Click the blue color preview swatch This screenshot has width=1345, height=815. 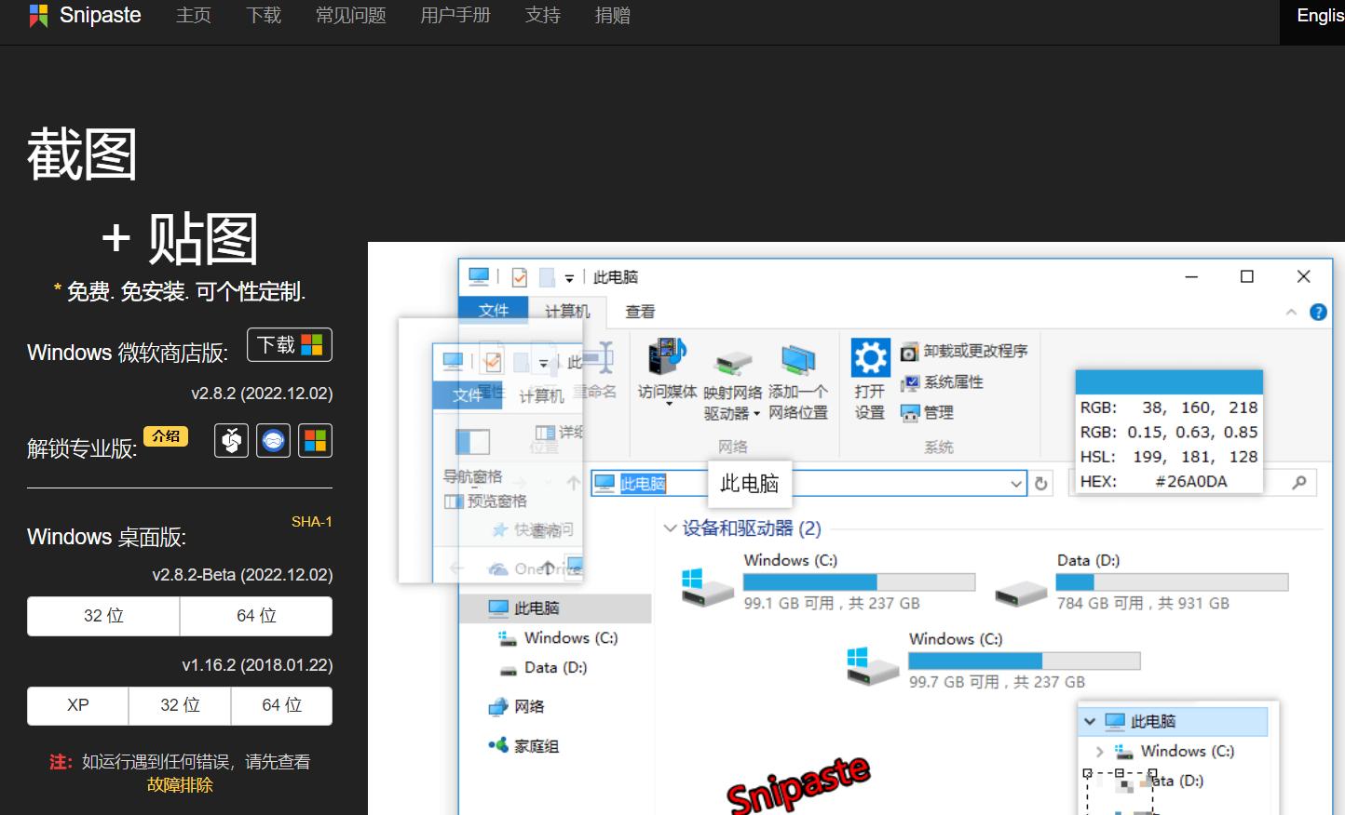pos(1168,382)
